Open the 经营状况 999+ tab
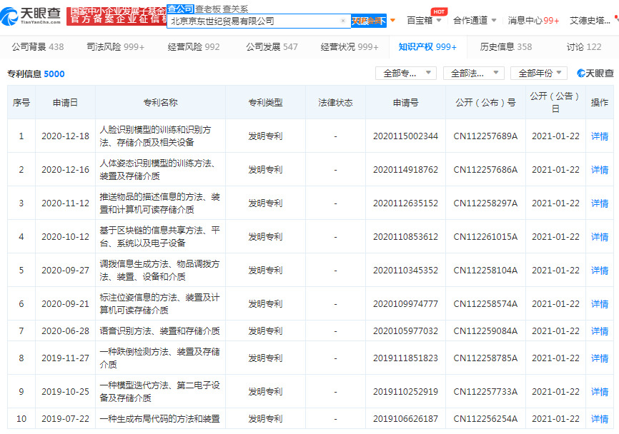619x434 pixels. [x=350, y=47]
